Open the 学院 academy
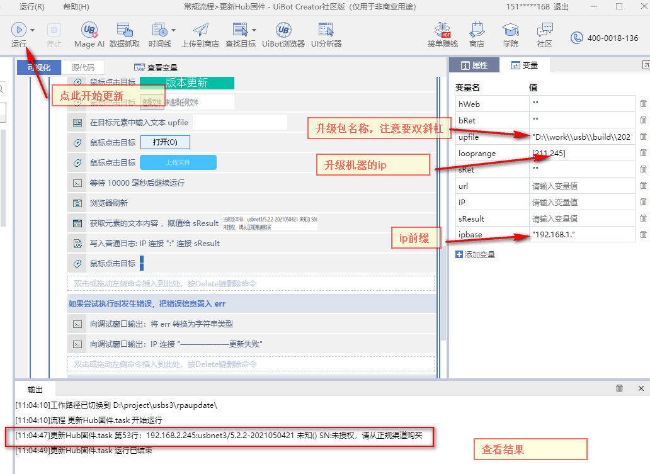650x474 pixels. (511, 35)
